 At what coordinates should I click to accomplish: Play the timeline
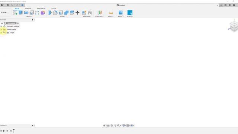[4, 131]
